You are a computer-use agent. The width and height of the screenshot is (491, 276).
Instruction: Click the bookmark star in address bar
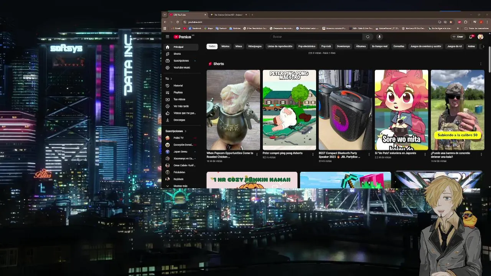pyautogui.click(x=450, y=22)
